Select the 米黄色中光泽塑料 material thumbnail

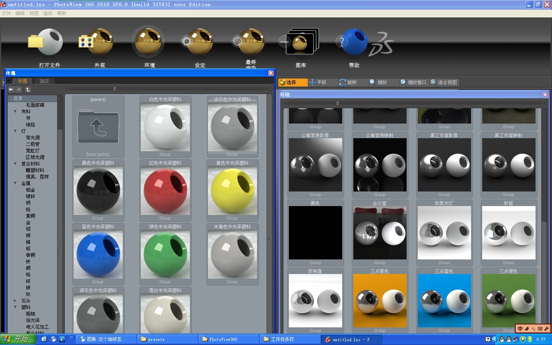coord(232,254)
